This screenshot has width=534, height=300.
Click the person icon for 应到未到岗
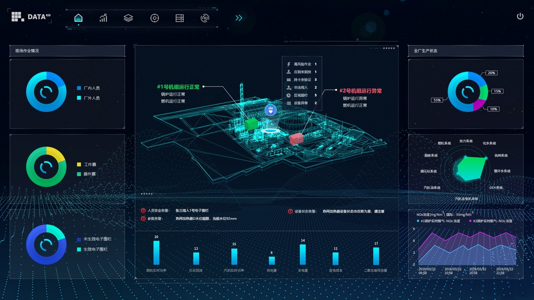288,72
